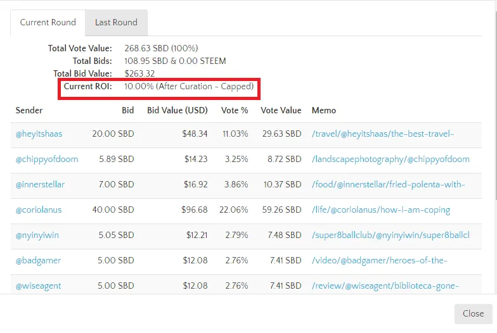Select the 59.26 SBD vote value cell

tap(281, 210)
